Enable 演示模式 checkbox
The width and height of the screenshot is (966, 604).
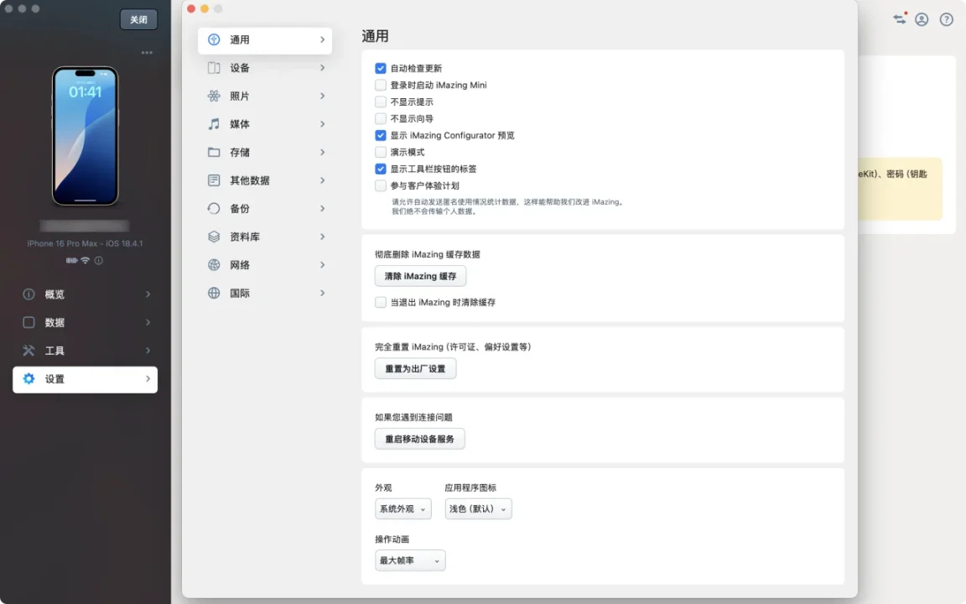381,152
